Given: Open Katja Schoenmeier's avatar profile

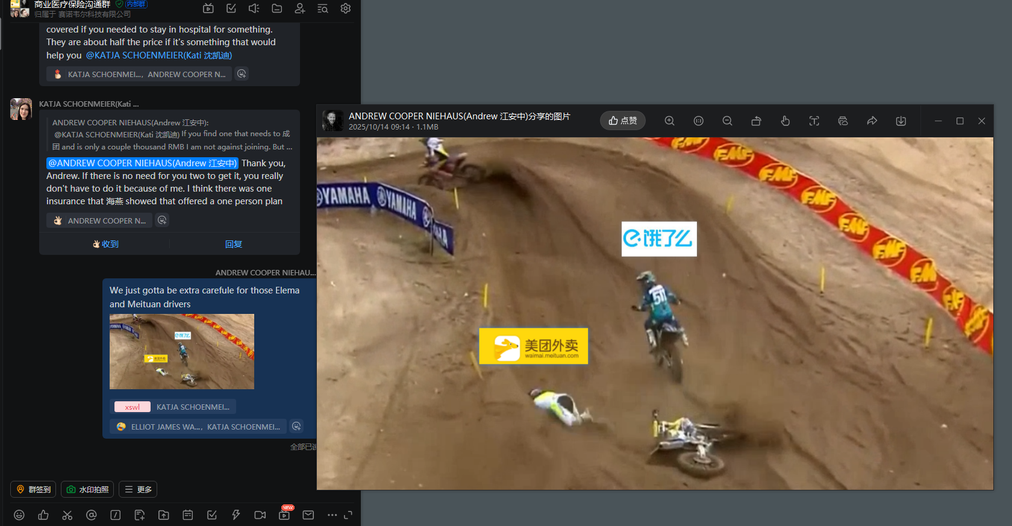Looking at the screenshot, I should [21, 109].
